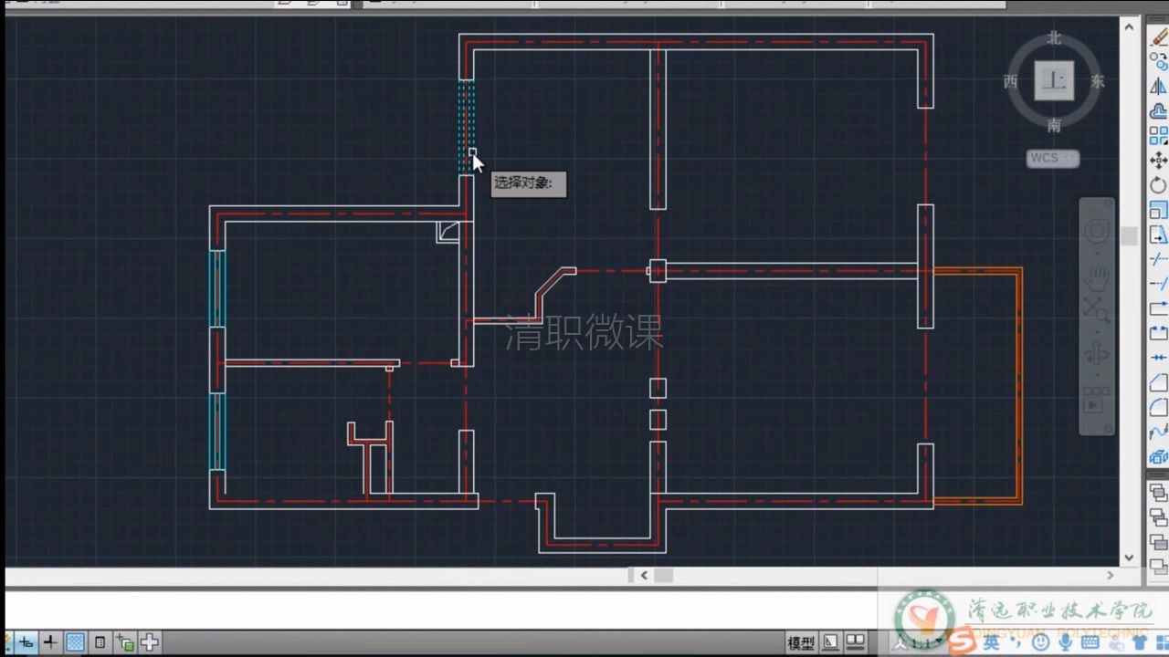The image size is (1169, 657).
Task: Click the 模型 model space button
Action: coord(802,643)
